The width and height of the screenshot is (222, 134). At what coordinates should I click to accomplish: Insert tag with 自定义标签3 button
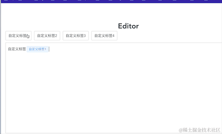(x=76, y=36)
